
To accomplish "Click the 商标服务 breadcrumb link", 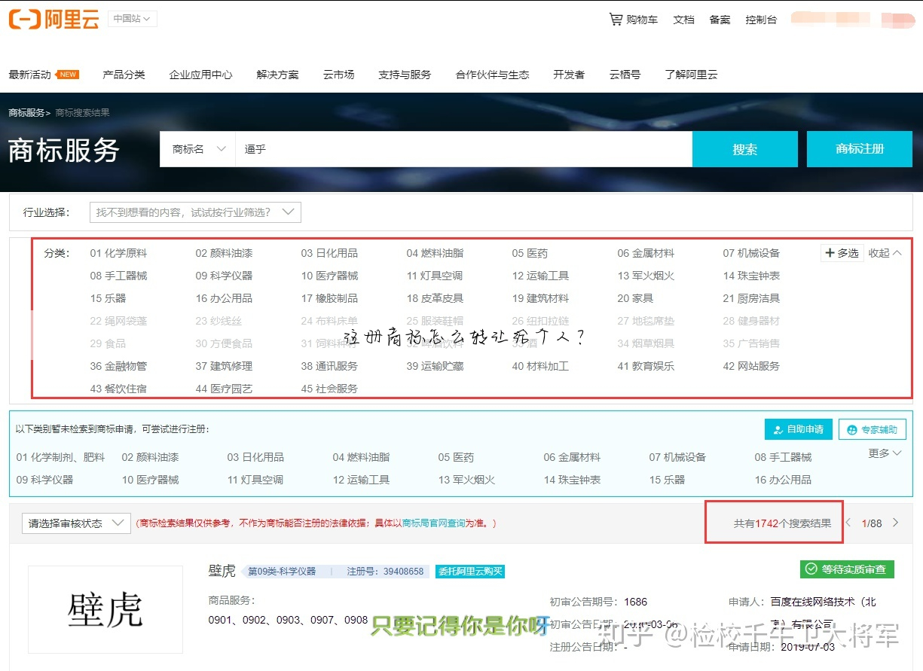I will (x=26, y=112).
